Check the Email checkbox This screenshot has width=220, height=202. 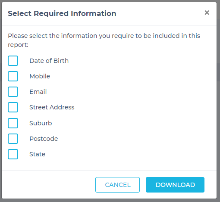13,92
